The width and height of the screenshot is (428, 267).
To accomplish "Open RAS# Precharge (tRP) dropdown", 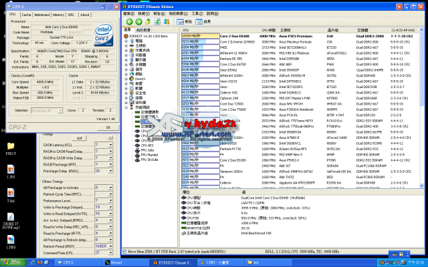I will 110,164.
